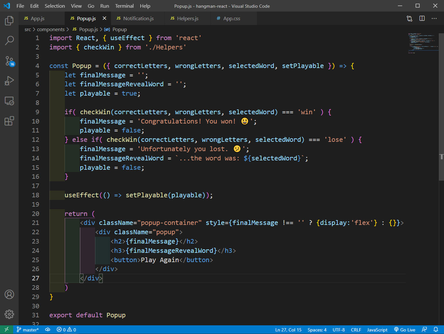Change end of line sequence CRLF
444x334 pixels.
point(356,330)
